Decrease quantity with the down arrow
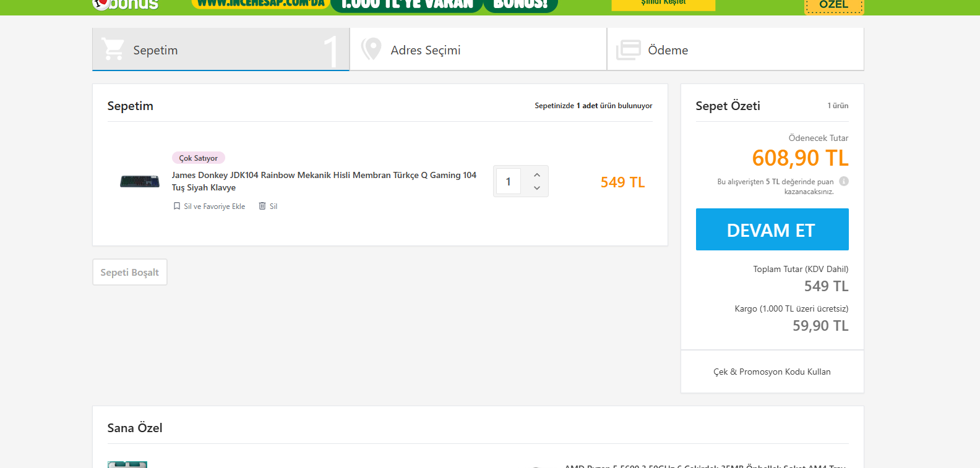Screen dimensions: 980x468 pos(537,188)
